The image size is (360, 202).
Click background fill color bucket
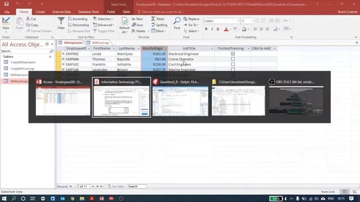click(x=244, y=29)
